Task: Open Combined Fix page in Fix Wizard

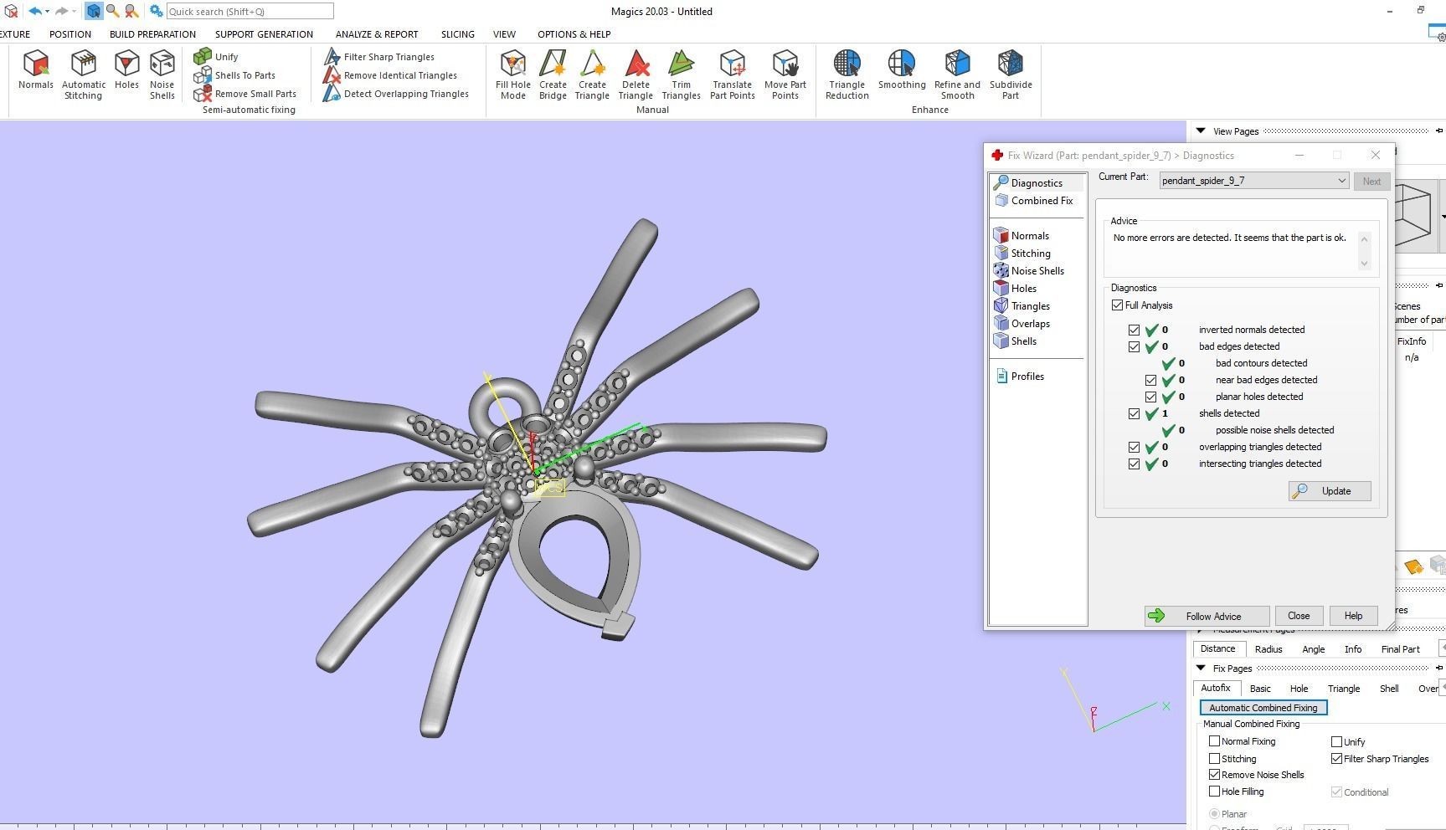Action: [x=1037, y=201]
